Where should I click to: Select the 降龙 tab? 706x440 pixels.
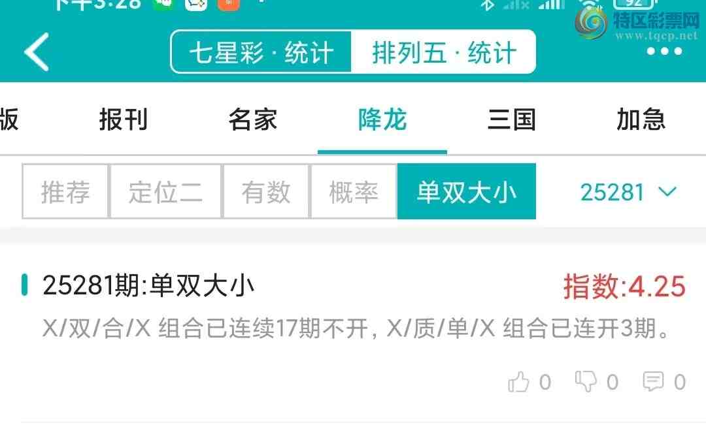(x=382, y=119)
